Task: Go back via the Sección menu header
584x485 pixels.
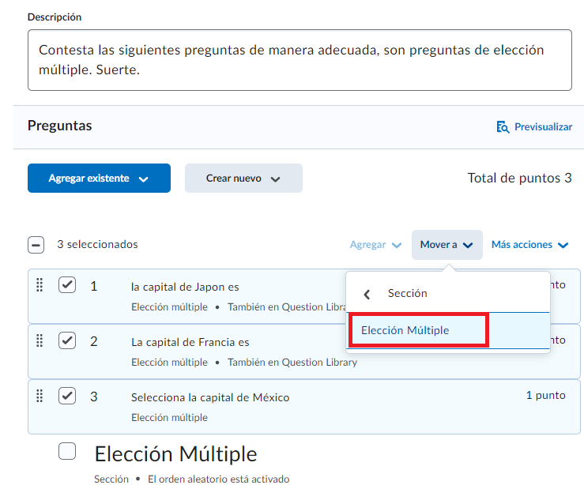Action: [407, 293]
